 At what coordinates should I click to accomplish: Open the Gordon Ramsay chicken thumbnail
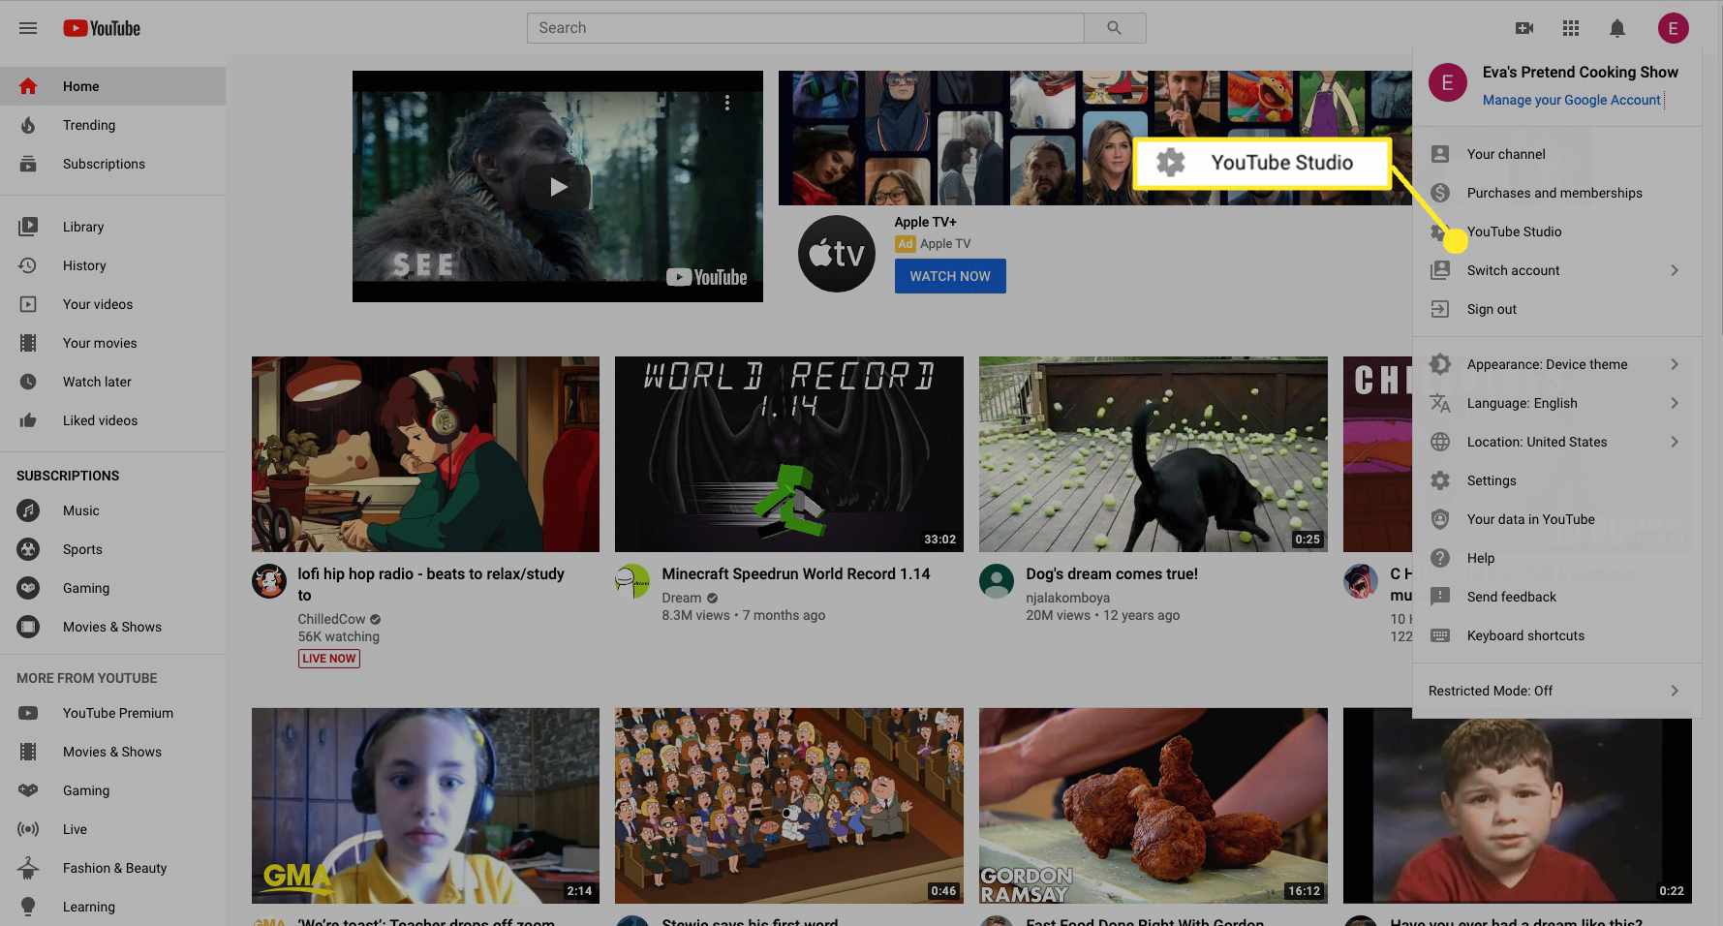1153,806
